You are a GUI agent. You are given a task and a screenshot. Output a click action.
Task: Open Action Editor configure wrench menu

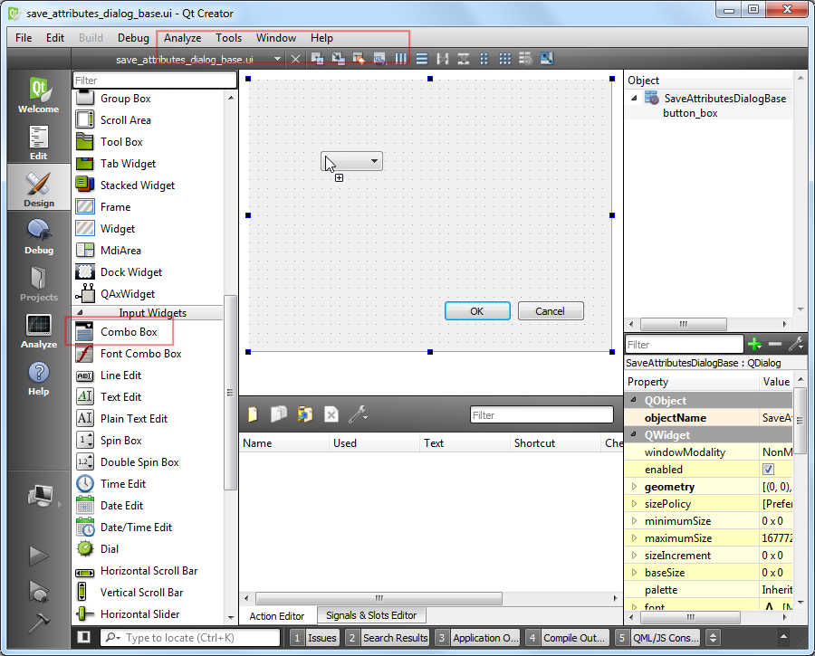pos(358,414)
